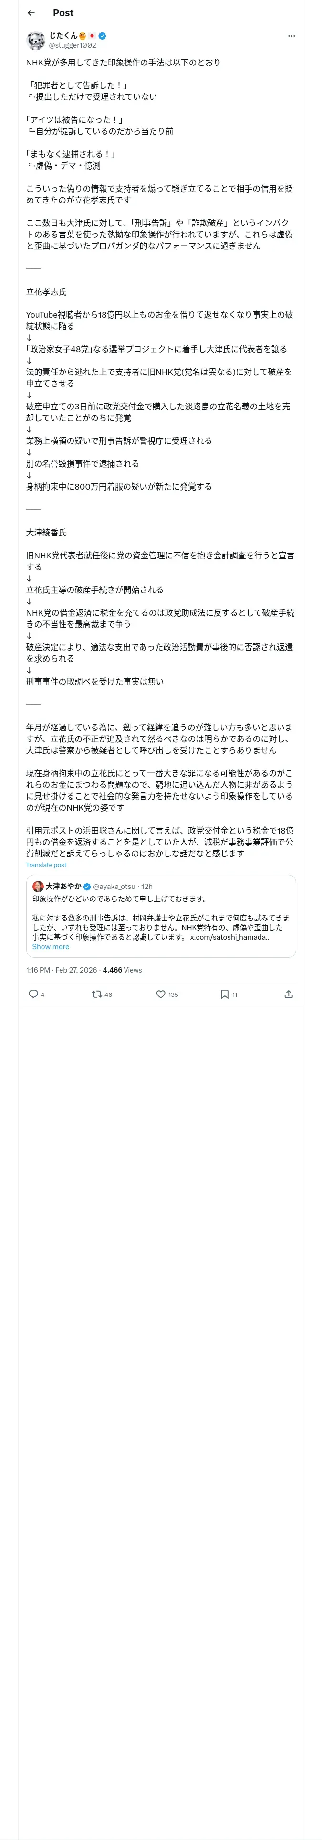View the 4,466 Views analytics
The width and height of the screenshot is (322, 1840).
(x=122, y=970)
